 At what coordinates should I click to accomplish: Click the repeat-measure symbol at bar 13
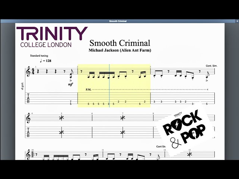pos(190,154)
